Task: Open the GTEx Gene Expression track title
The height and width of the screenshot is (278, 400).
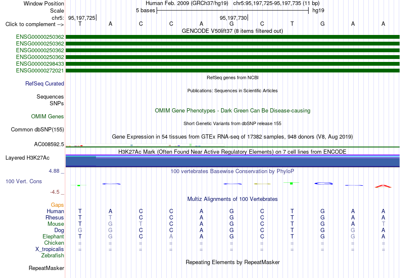Action: (232, 136)
